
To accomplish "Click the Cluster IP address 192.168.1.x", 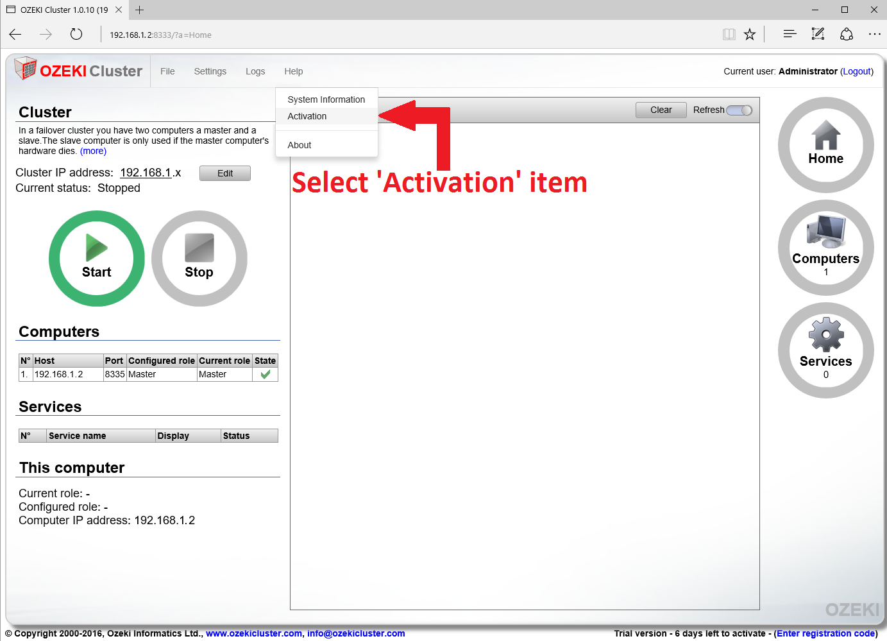I will pyautogui.click(x=151, y=173).
